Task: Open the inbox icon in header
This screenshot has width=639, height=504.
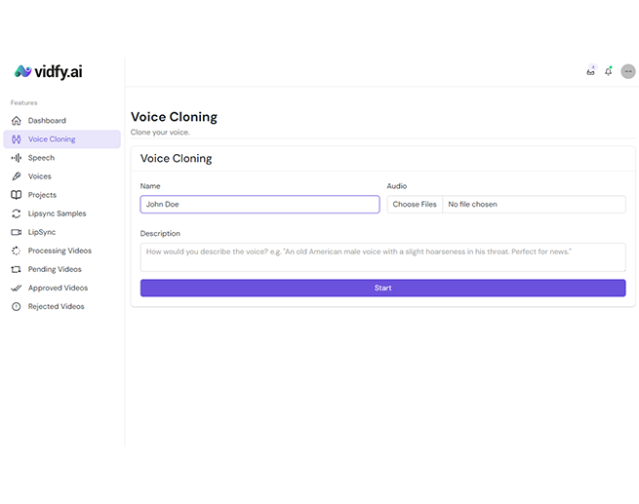Action: coord(590,71)
